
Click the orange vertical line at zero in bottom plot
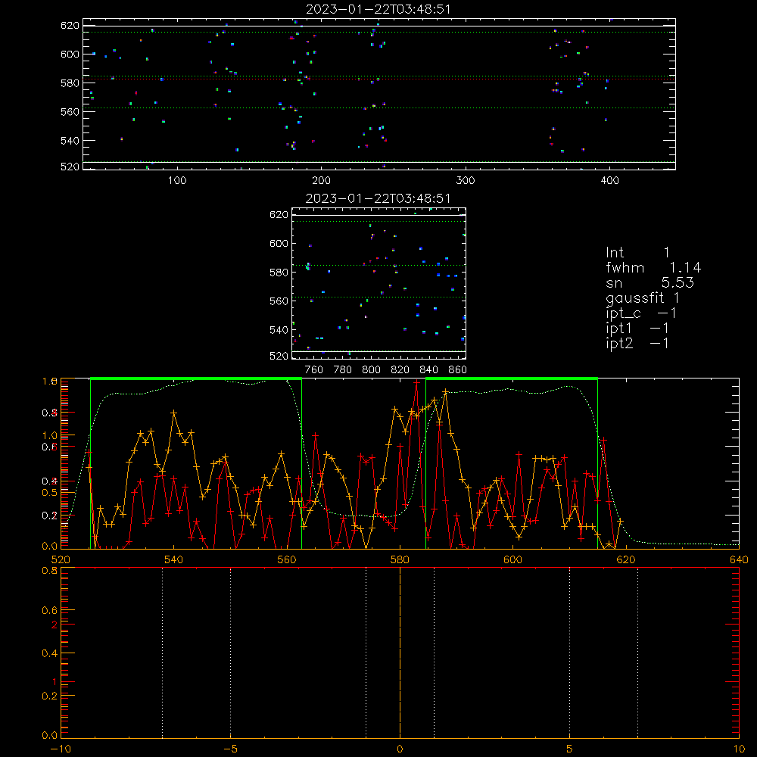point(400,653)
